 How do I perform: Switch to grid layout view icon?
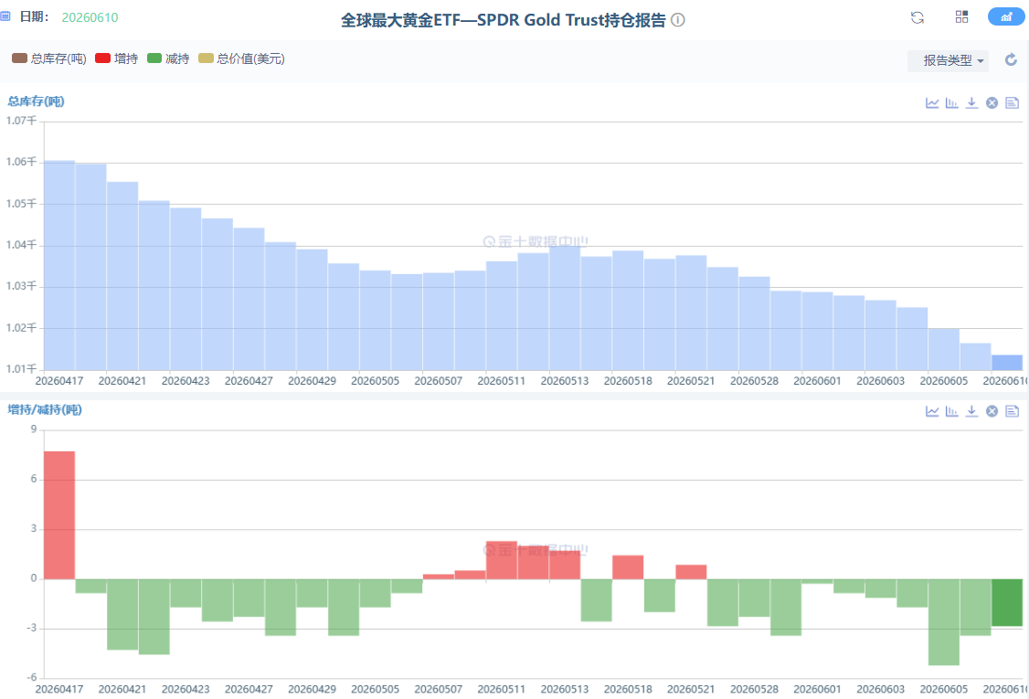tap(961, 17)
